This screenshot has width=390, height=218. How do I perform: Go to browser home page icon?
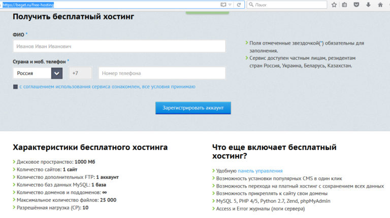380,5
